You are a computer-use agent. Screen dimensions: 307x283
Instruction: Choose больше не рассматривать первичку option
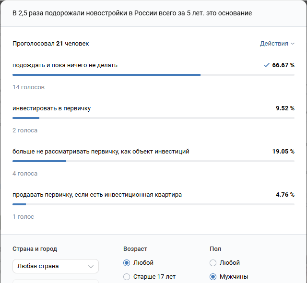101,152
